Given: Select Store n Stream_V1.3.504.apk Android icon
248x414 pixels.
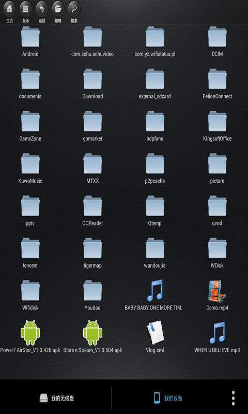Looking at the screenshot, I should tap(92, 333).
